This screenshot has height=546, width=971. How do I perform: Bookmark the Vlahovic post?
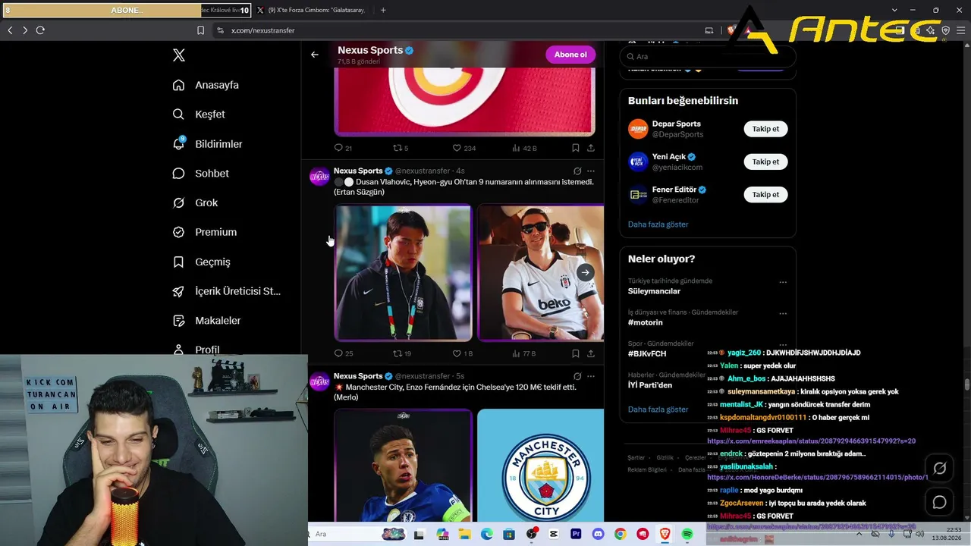click(576, 353)
